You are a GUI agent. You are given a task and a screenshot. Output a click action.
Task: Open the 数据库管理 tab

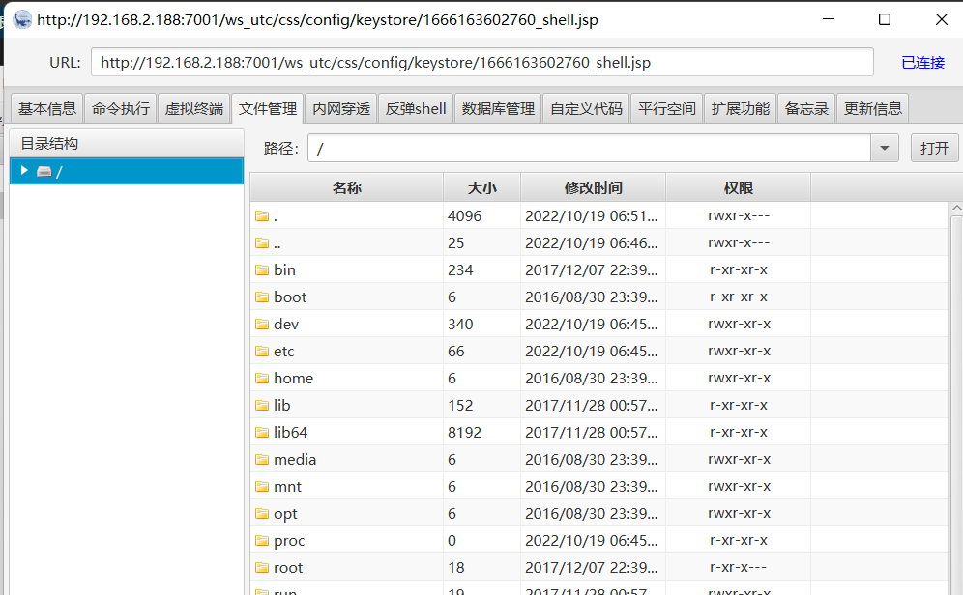[x=498, y=108]
